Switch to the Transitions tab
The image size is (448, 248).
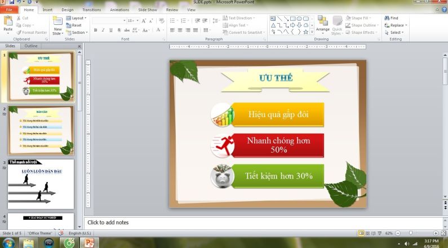[x=92, y=10]
